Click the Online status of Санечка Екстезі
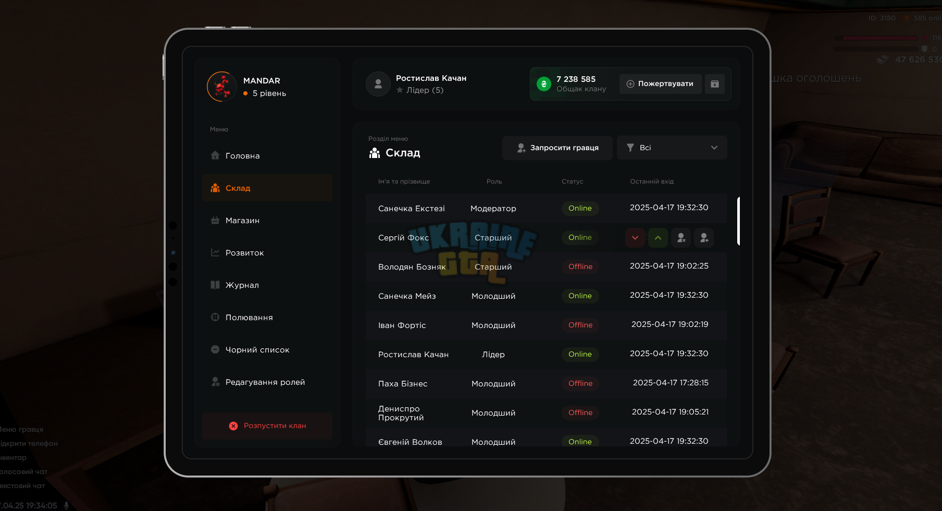Viewport: 942px width, 511px height. 580,209
